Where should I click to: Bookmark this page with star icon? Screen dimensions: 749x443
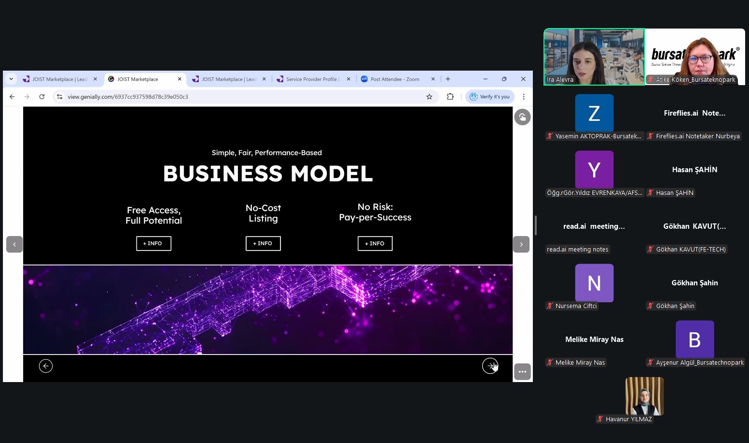click(x=429, y=97)
